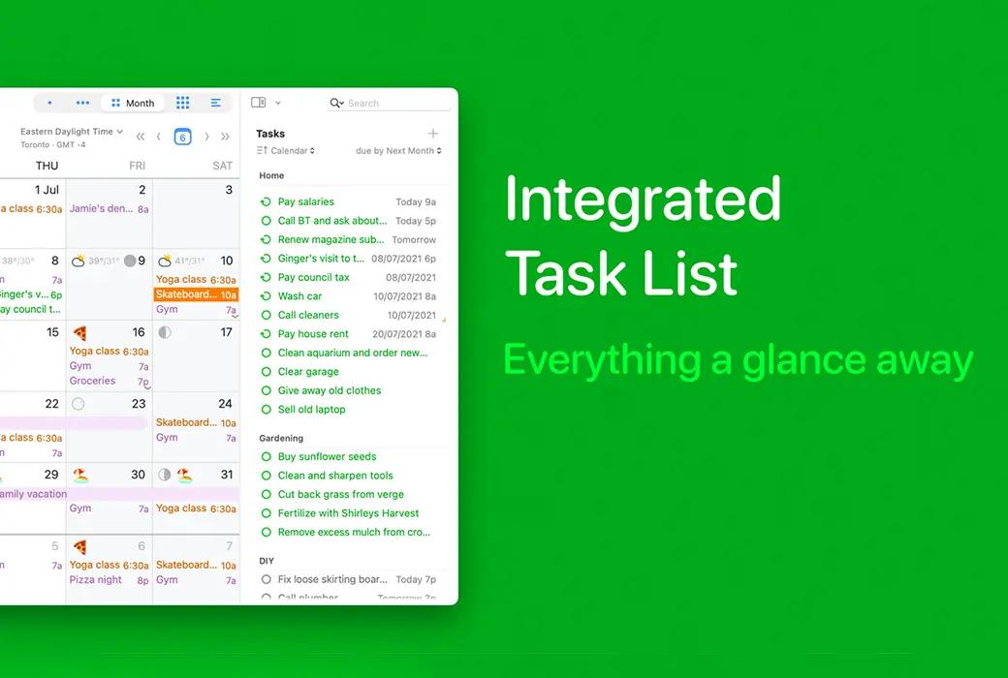Screen dimensions: 1008x678
Task: Add a new task with the plus icon
Action: click(433, 133)
